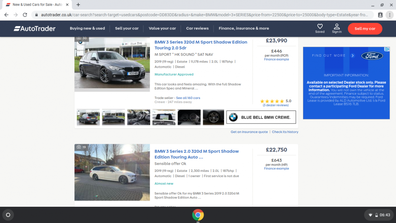Open the launcher circle button

(x=8, y=215)
